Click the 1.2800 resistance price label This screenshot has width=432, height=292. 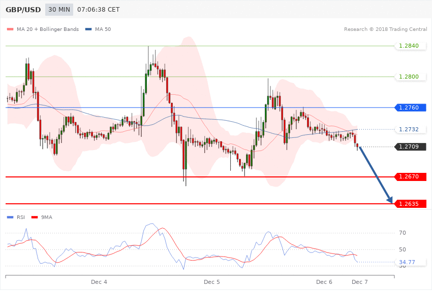(x=411, y=77)
